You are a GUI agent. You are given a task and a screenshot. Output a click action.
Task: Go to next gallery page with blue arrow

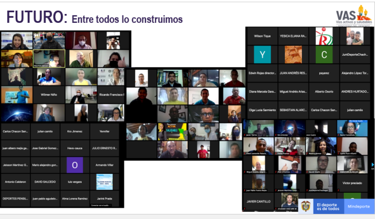(372, 165)
